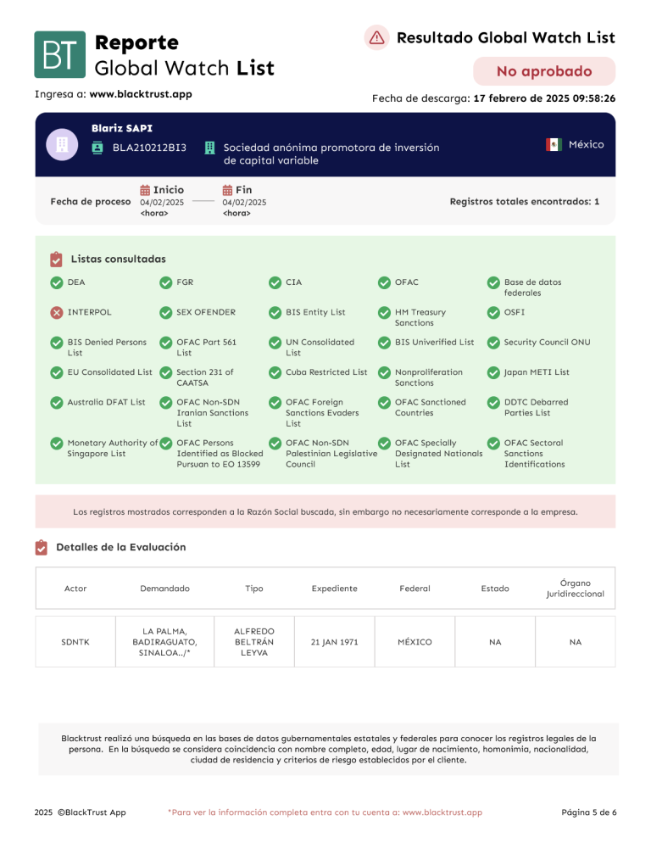
Task: Click the check icon beside BIS Entity List
Action: click(275, 313)
